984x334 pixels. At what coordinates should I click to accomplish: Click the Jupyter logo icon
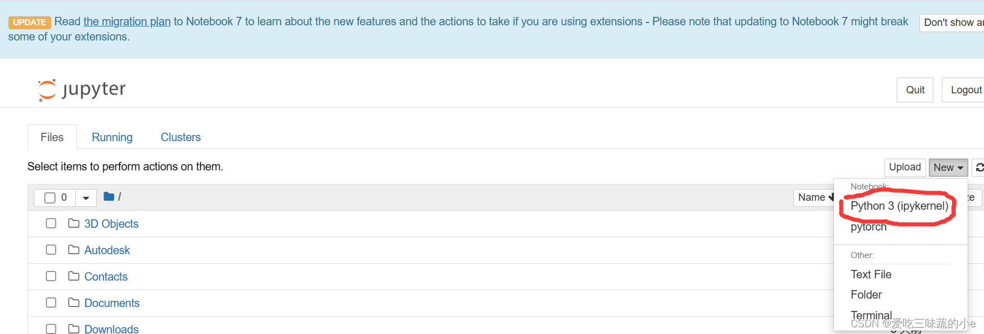point(47,90)
